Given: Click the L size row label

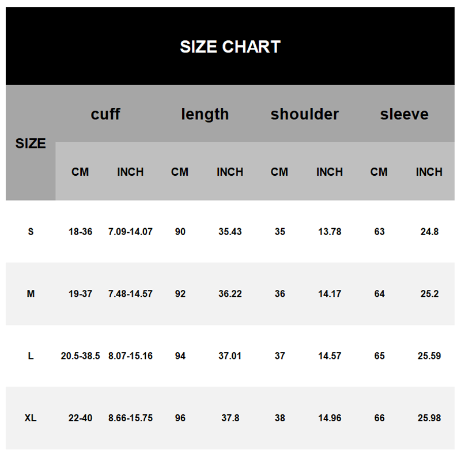Looking at the screenshot, I should tap(31, 356).
